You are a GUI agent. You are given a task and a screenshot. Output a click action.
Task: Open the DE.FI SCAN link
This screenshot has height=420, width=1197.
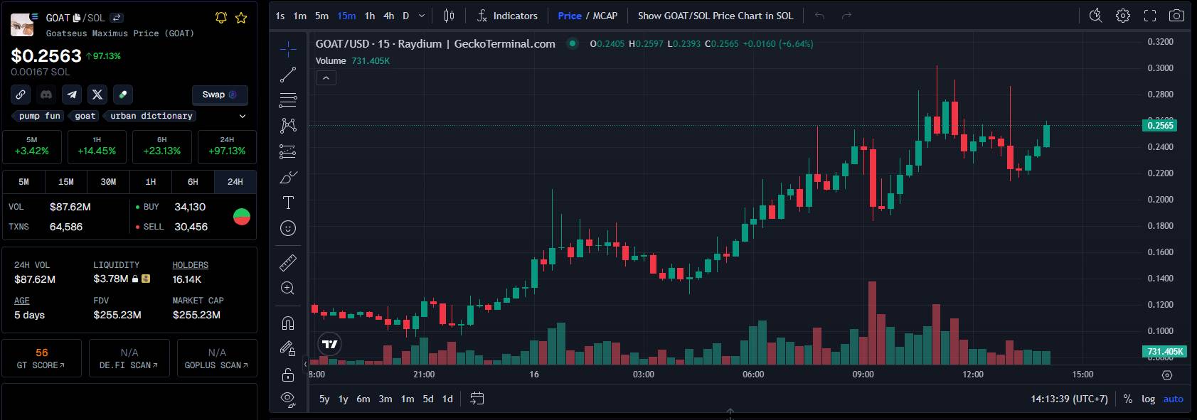click(x=129, y=358)
